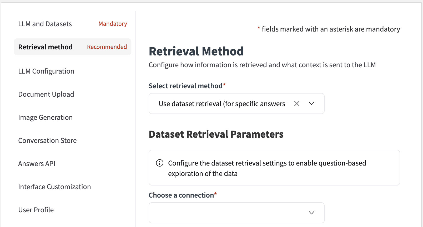Screen dimensions: 423x227
Task: Open the Choose a connection dropdown
Action: click(x=236, y=213)
